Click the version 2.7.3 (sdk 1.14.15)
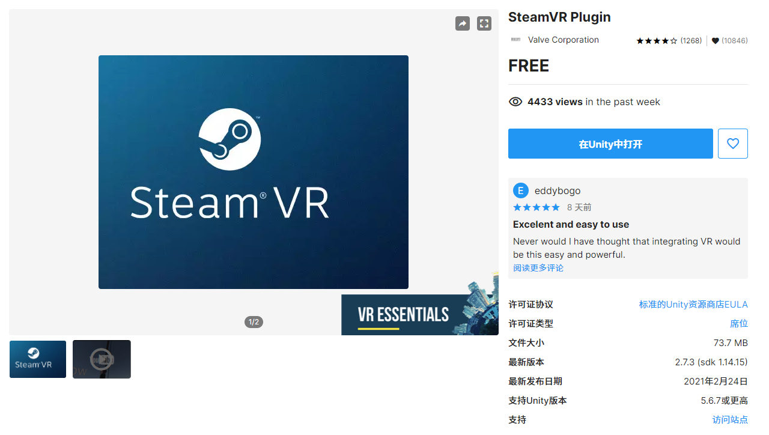This screenshot has height=435, width=769. click(711, 362)
